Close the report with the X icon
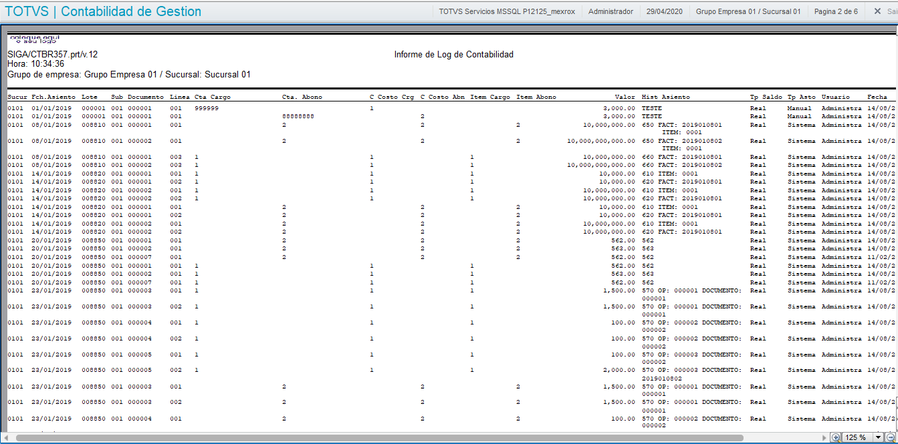Image resolution: width=898 pixels, height=444 pixels. [x=877, y=11]
